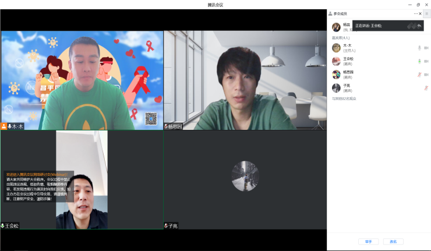Select 子亮 in the members list

347,88
